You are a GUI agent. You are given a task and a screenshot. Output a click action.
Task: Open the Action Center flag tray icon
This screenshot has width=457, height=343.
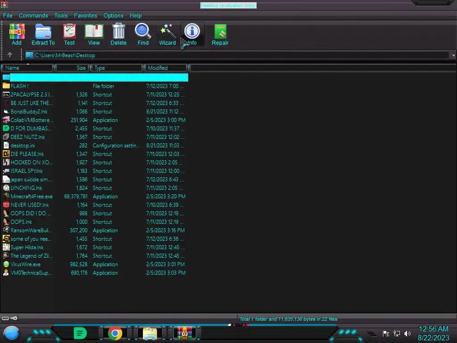(386, 333)
